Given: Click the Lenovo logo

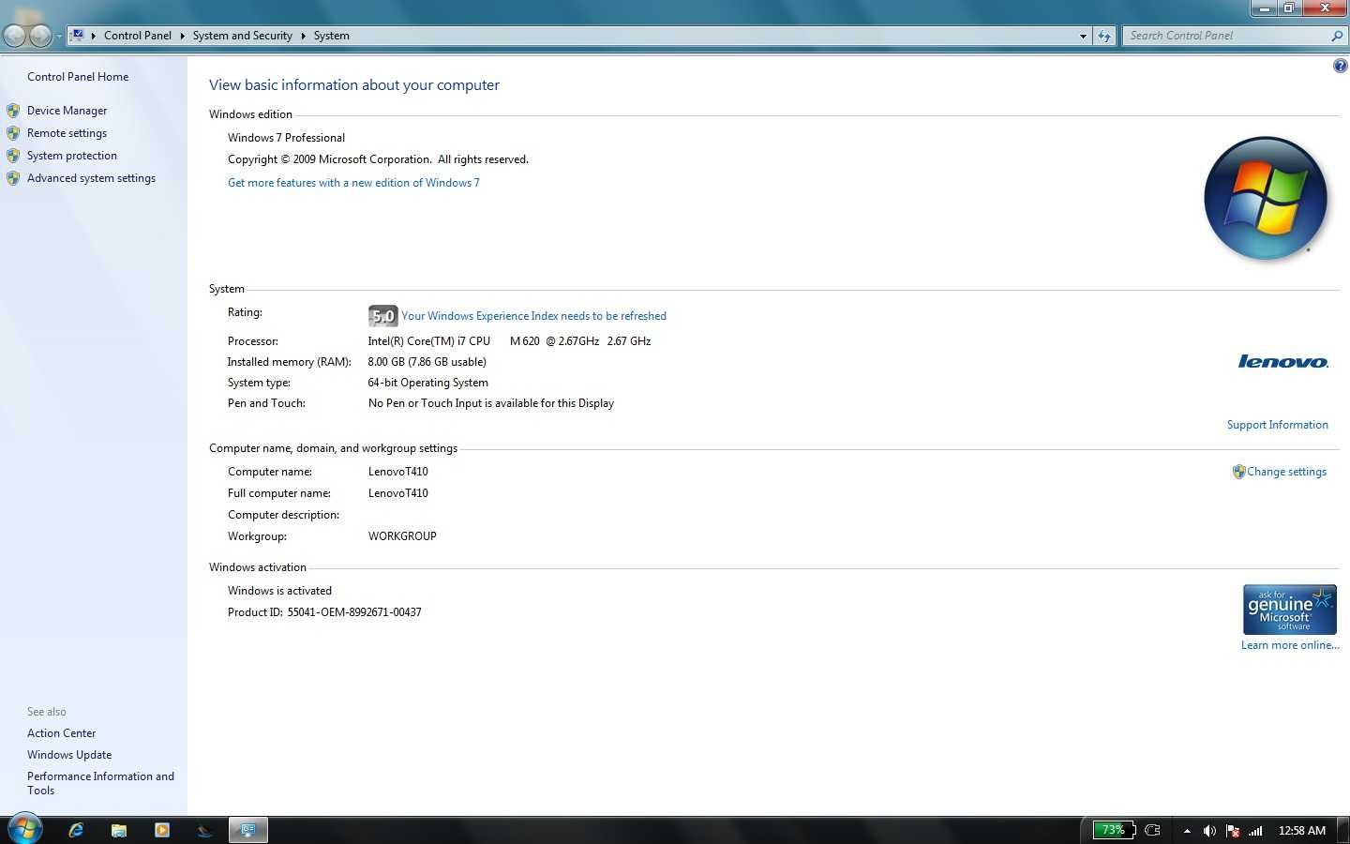Looking at the screenshot, I should pos(1282,362).
